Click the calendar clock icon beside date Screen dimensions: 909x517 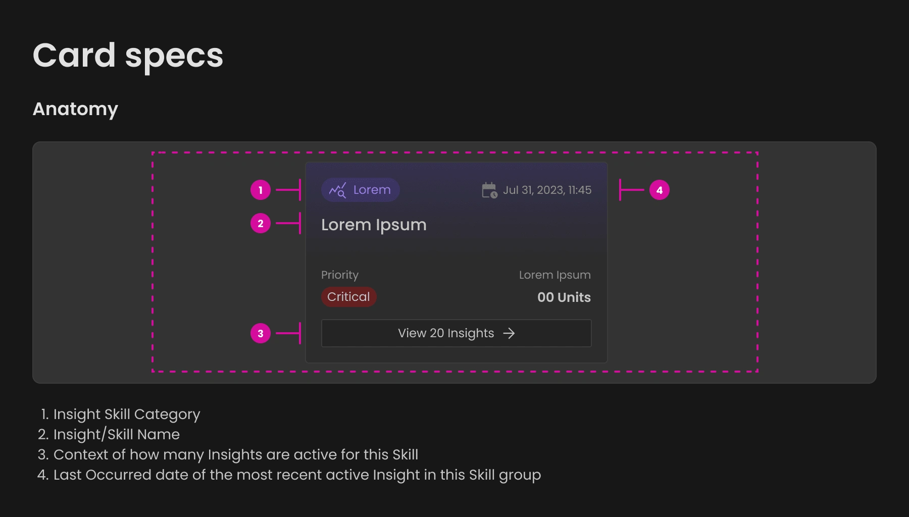pos(489,190)
